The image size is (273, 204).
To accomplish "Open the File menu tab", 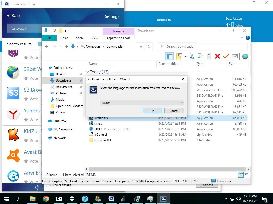I will tap(49, 38).
